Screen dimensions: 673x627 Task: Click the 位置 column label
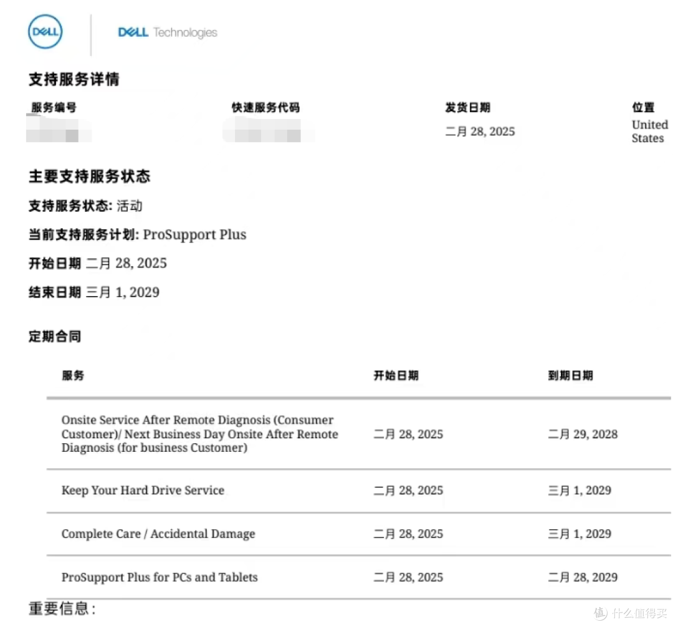click(643, 107)
